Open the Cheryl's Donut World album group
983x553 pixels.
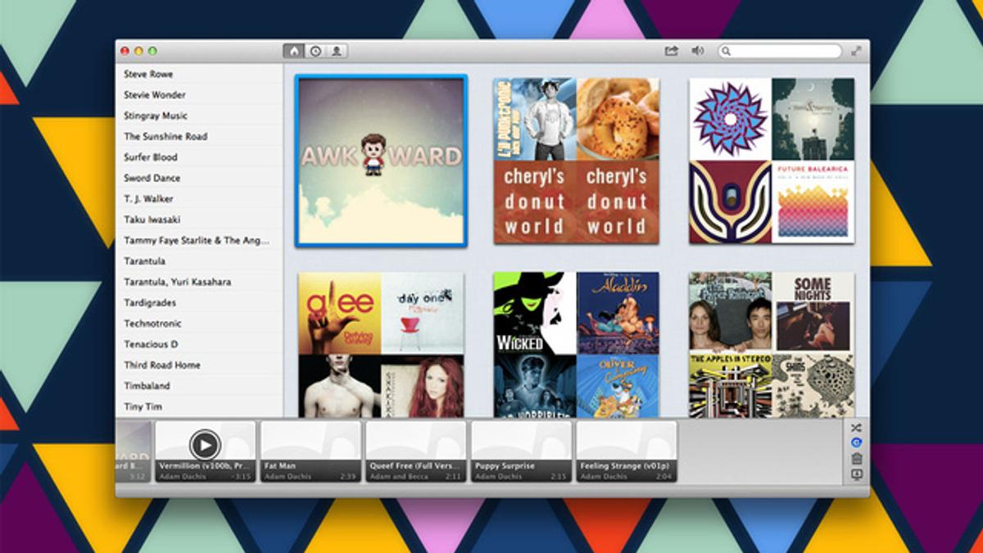point(576,161)
